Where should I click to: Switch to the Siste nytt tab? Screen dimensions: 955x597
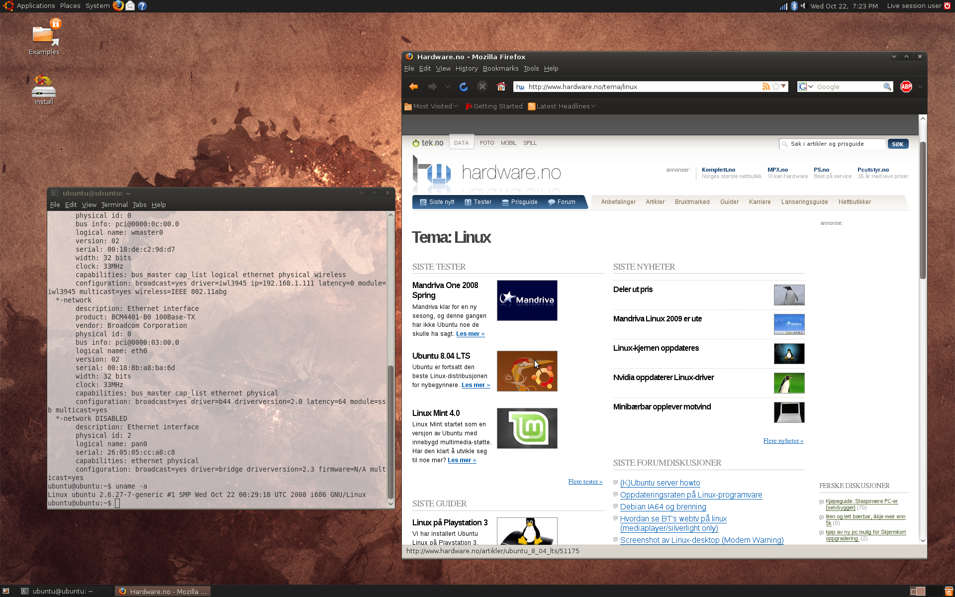[x=437, y=202]
